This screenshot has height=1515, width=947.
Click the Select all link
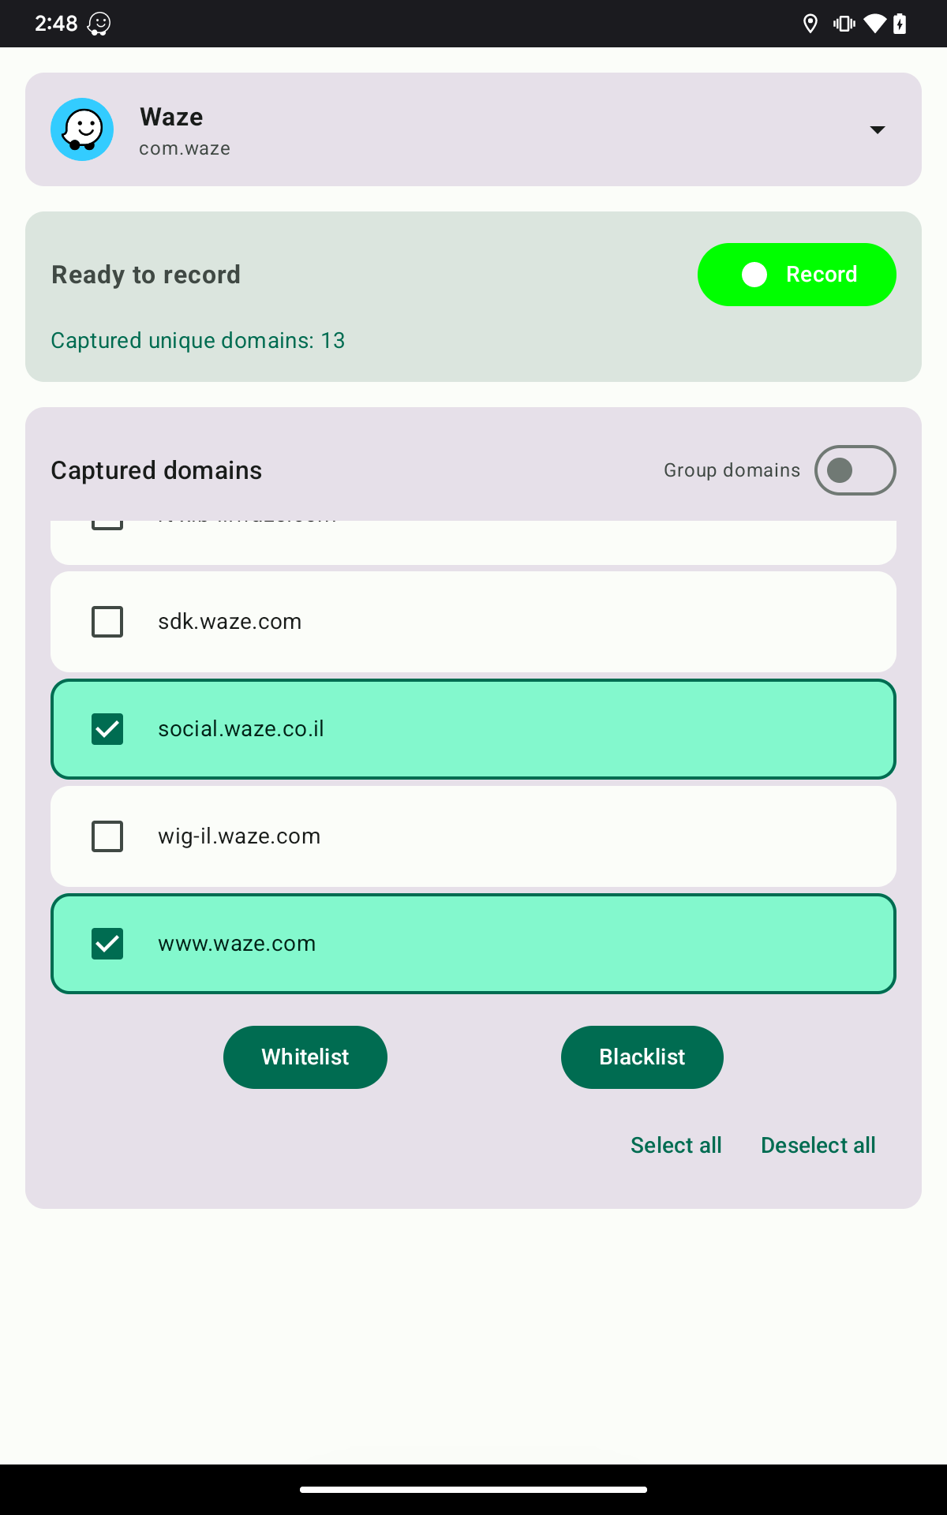pyautogui.click(x=676, y=1146)
